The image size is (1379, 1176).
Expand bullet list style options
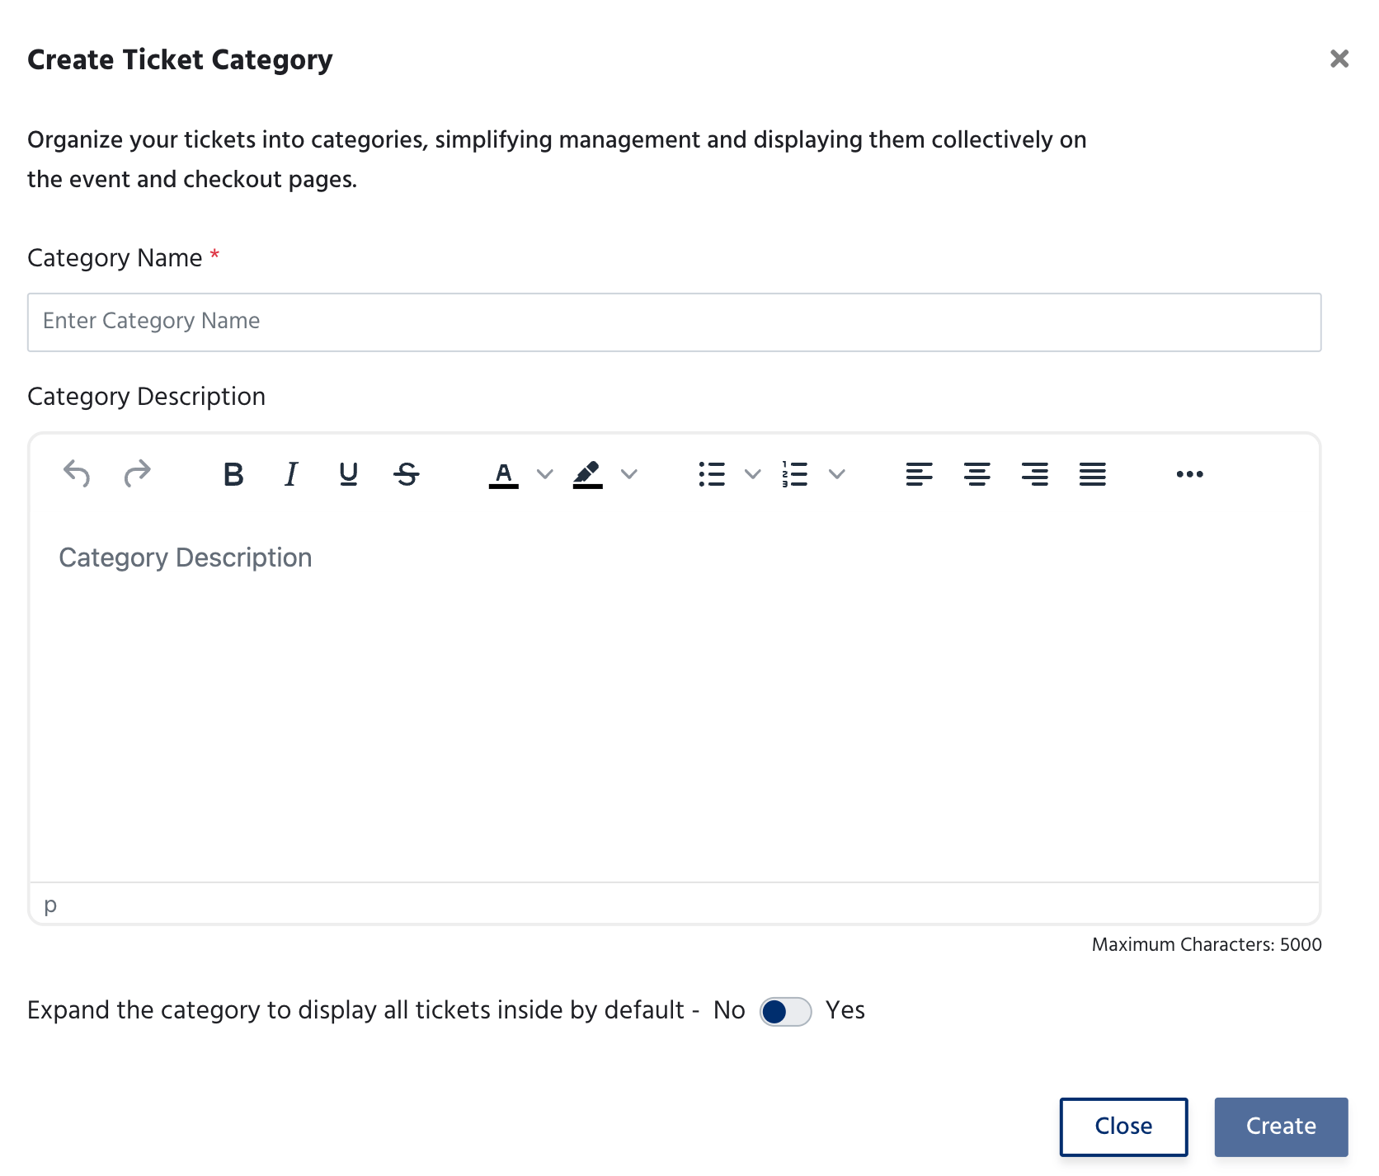[753, 474]
